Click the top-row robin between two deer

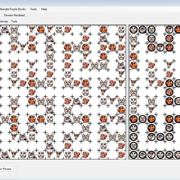pyautogui.click(x=41, y=29)
